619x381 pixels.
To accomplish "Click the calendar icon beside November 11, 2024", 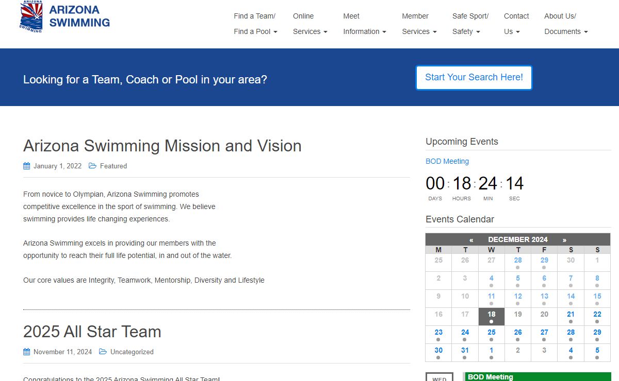I will [x=27, y=352].
